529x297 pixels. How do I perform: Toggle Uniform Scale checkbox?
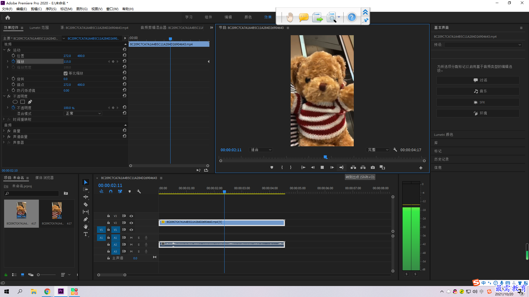[66, 73]
